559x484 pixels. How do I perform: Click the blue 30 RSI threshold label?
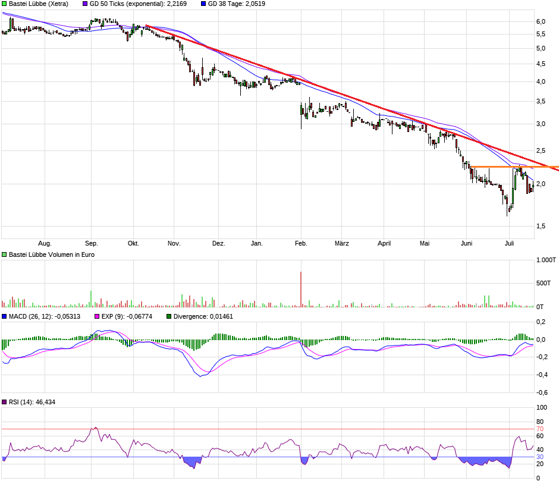point(540,457)
